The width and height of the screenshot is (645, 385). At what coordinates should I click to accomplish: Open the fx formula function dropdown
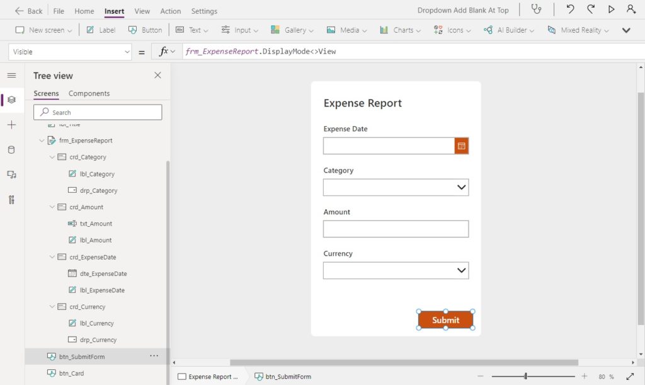(x=167, y=52)
